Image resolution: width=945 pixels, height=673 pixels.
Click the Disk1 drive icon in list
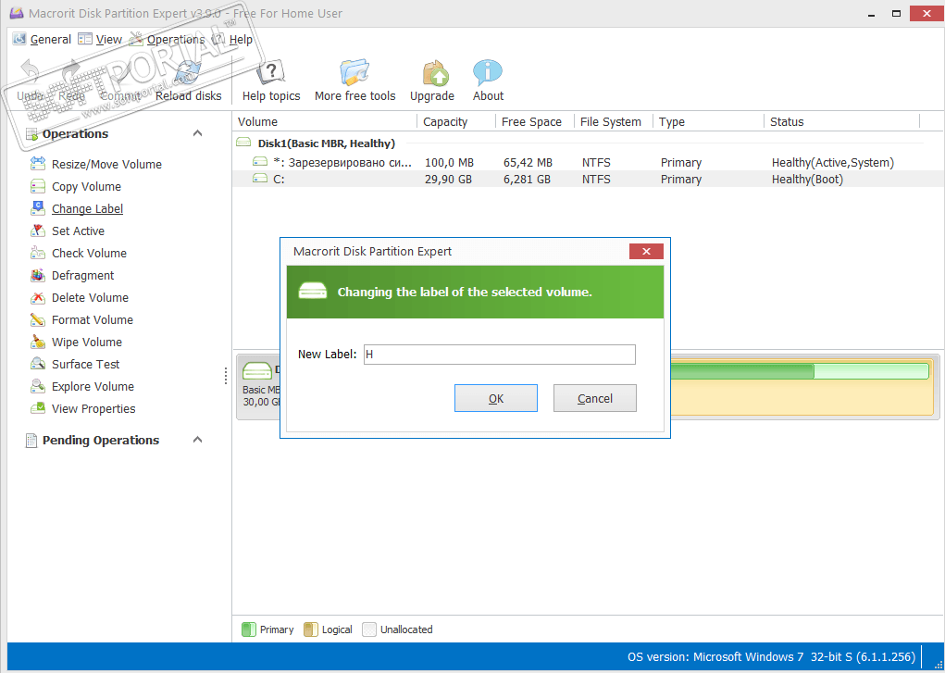click(x=243, y=143)
